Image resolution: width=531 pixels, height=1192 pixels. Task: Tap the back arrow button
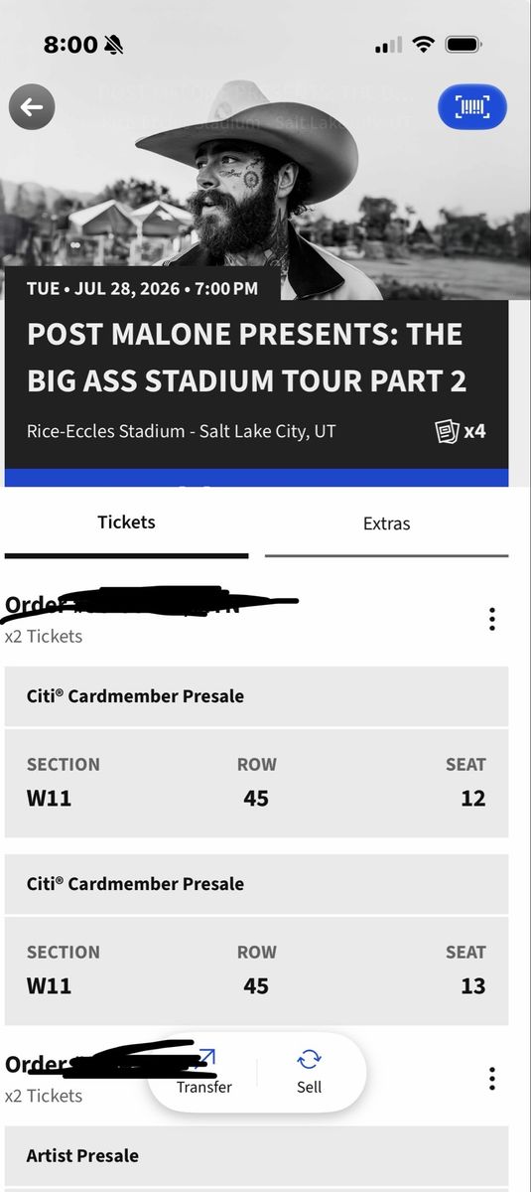coord(32,107)
